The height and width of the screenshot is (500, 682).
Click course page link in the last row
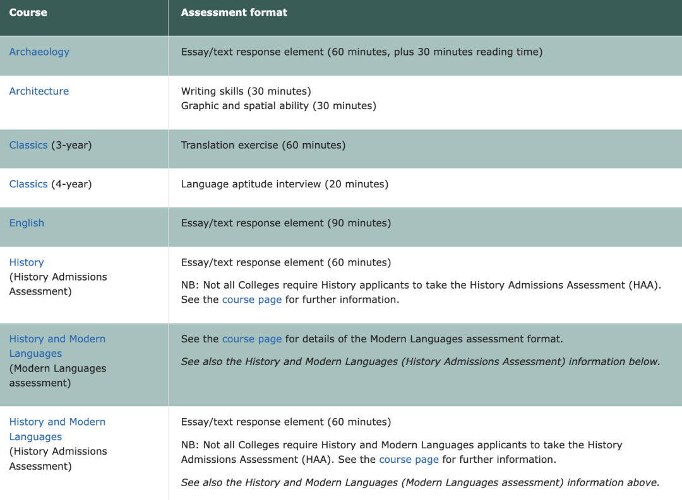point(409,459)
